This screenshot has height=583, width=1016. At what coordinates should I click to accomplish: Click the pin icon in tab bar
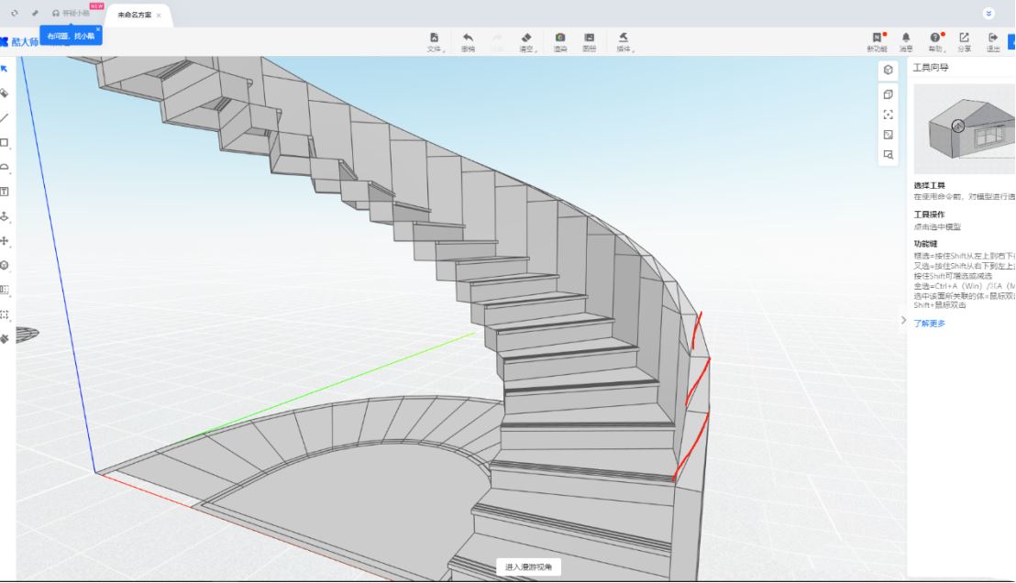[35, 13]
